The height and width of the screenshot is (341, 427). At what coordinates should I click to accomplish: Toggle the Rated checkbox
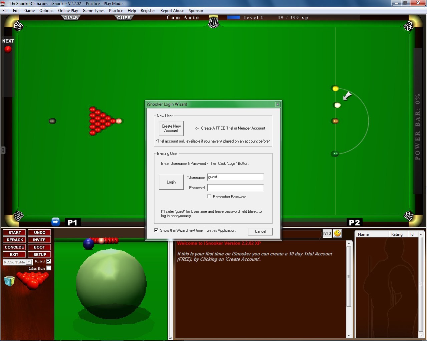point(49,261)
